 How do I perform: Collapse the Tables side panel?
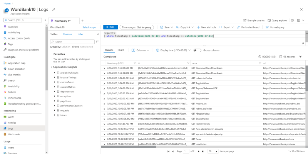(x=98, y=34)
